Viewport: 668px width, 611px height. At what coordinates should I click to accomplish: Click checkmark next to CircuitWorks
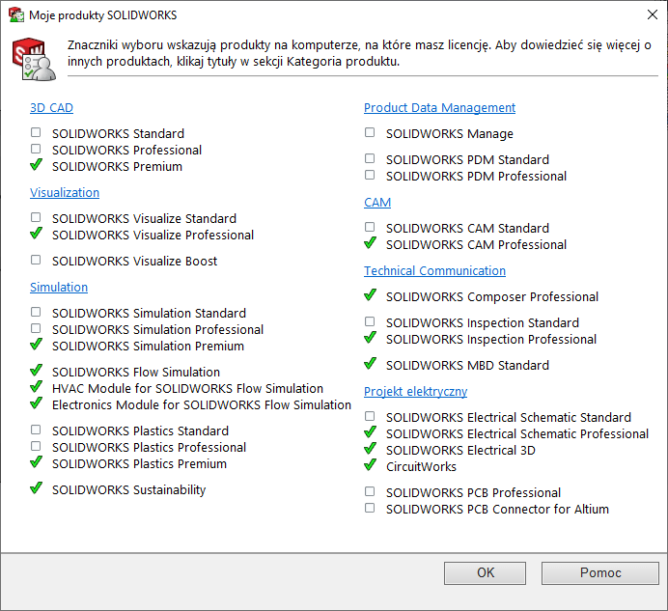click(371, 464)
